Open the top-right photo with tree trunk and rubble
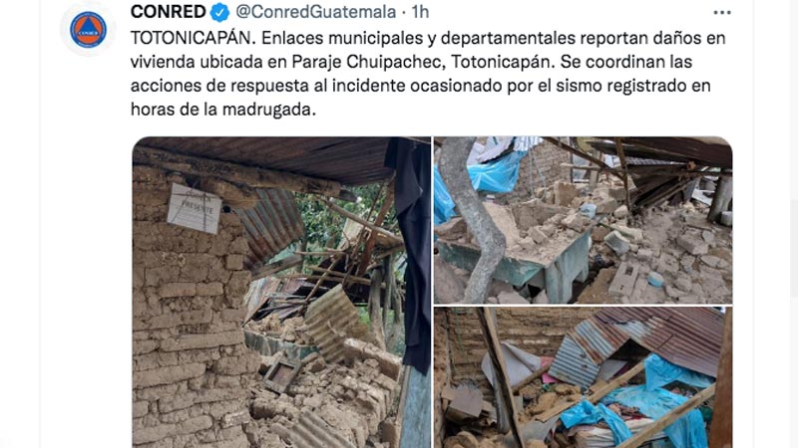 (584, 220)
